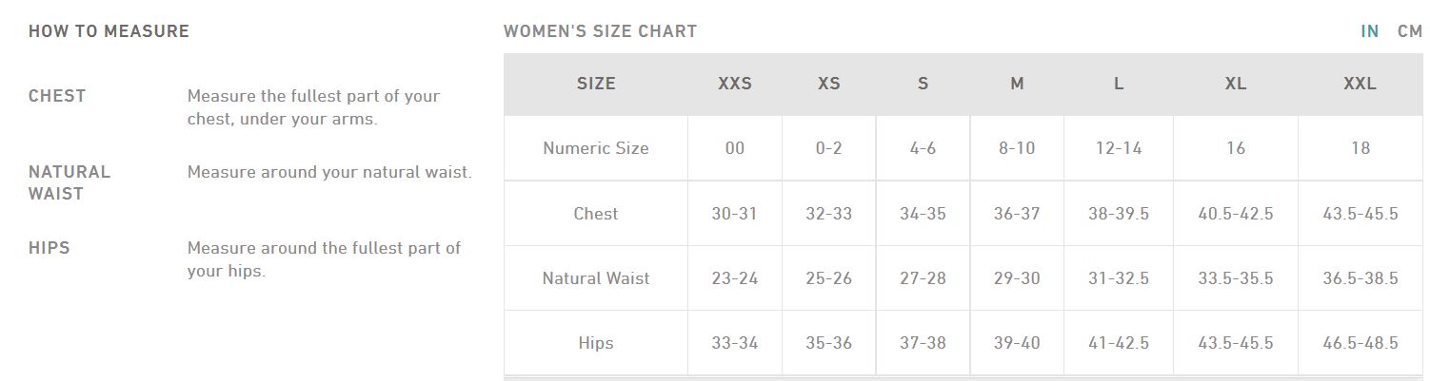Select the Natural Waist row label in table
The height and width of the screenshot is (381, 1430).
pos(596,278)
